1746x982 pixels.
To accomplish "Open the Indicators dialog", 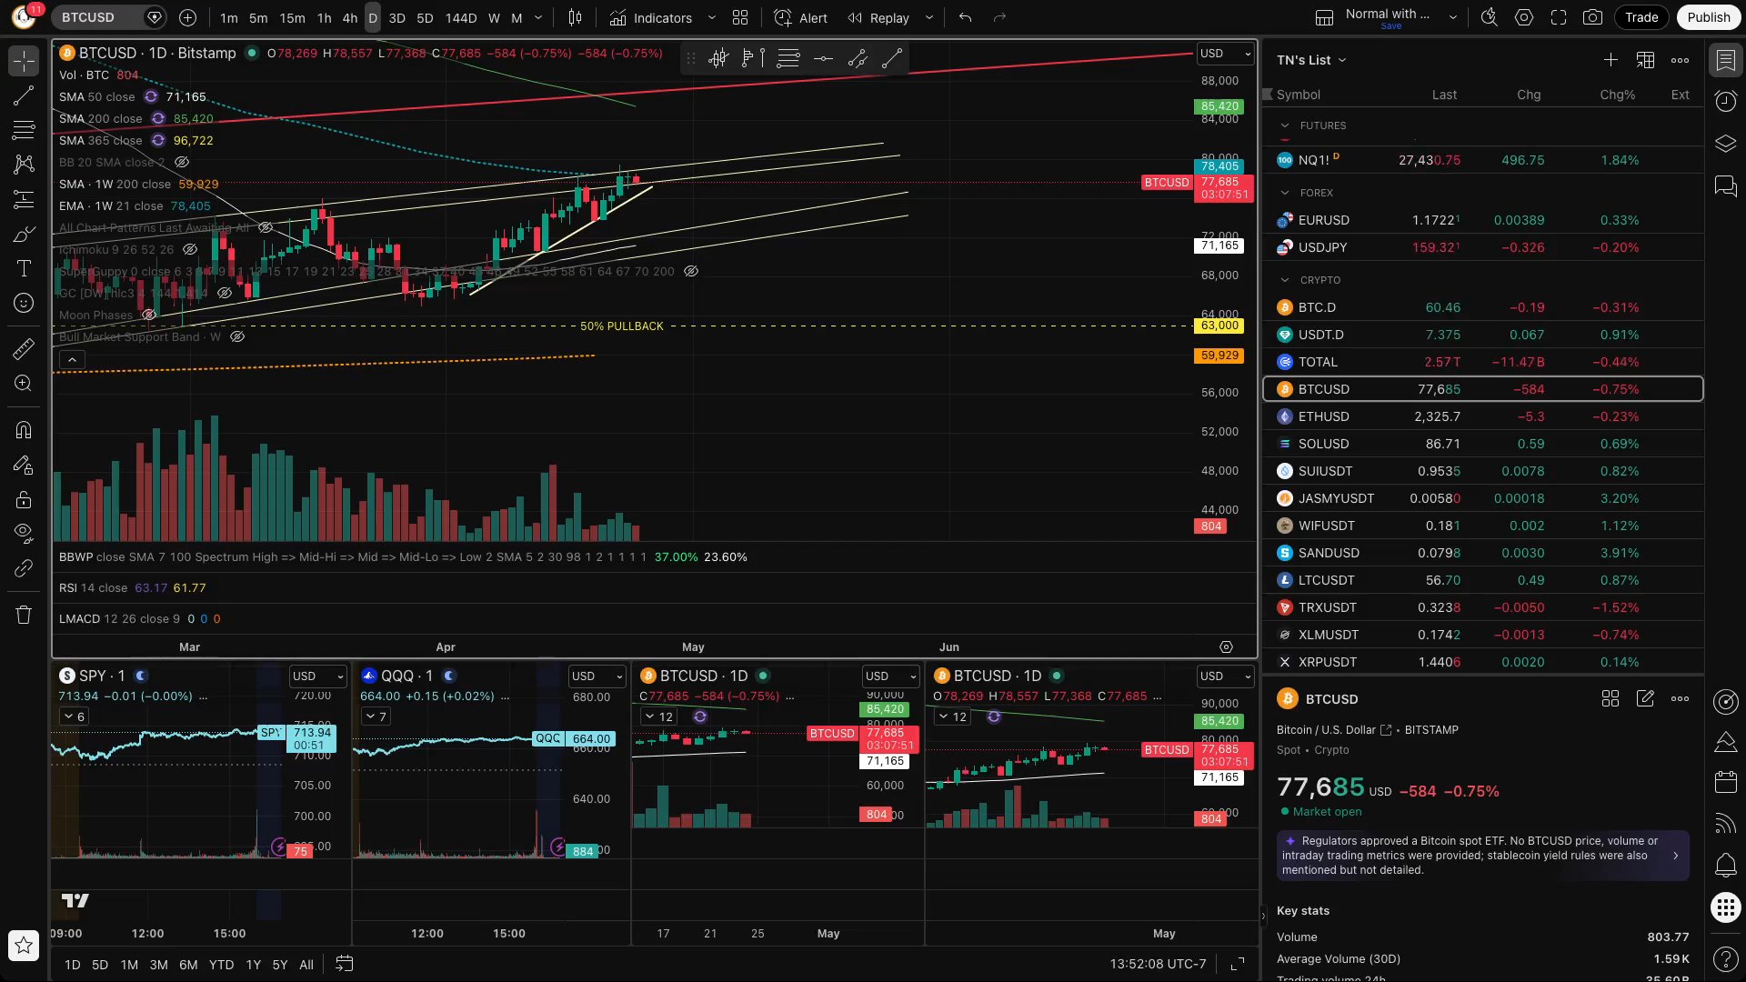I will (651, 17).
